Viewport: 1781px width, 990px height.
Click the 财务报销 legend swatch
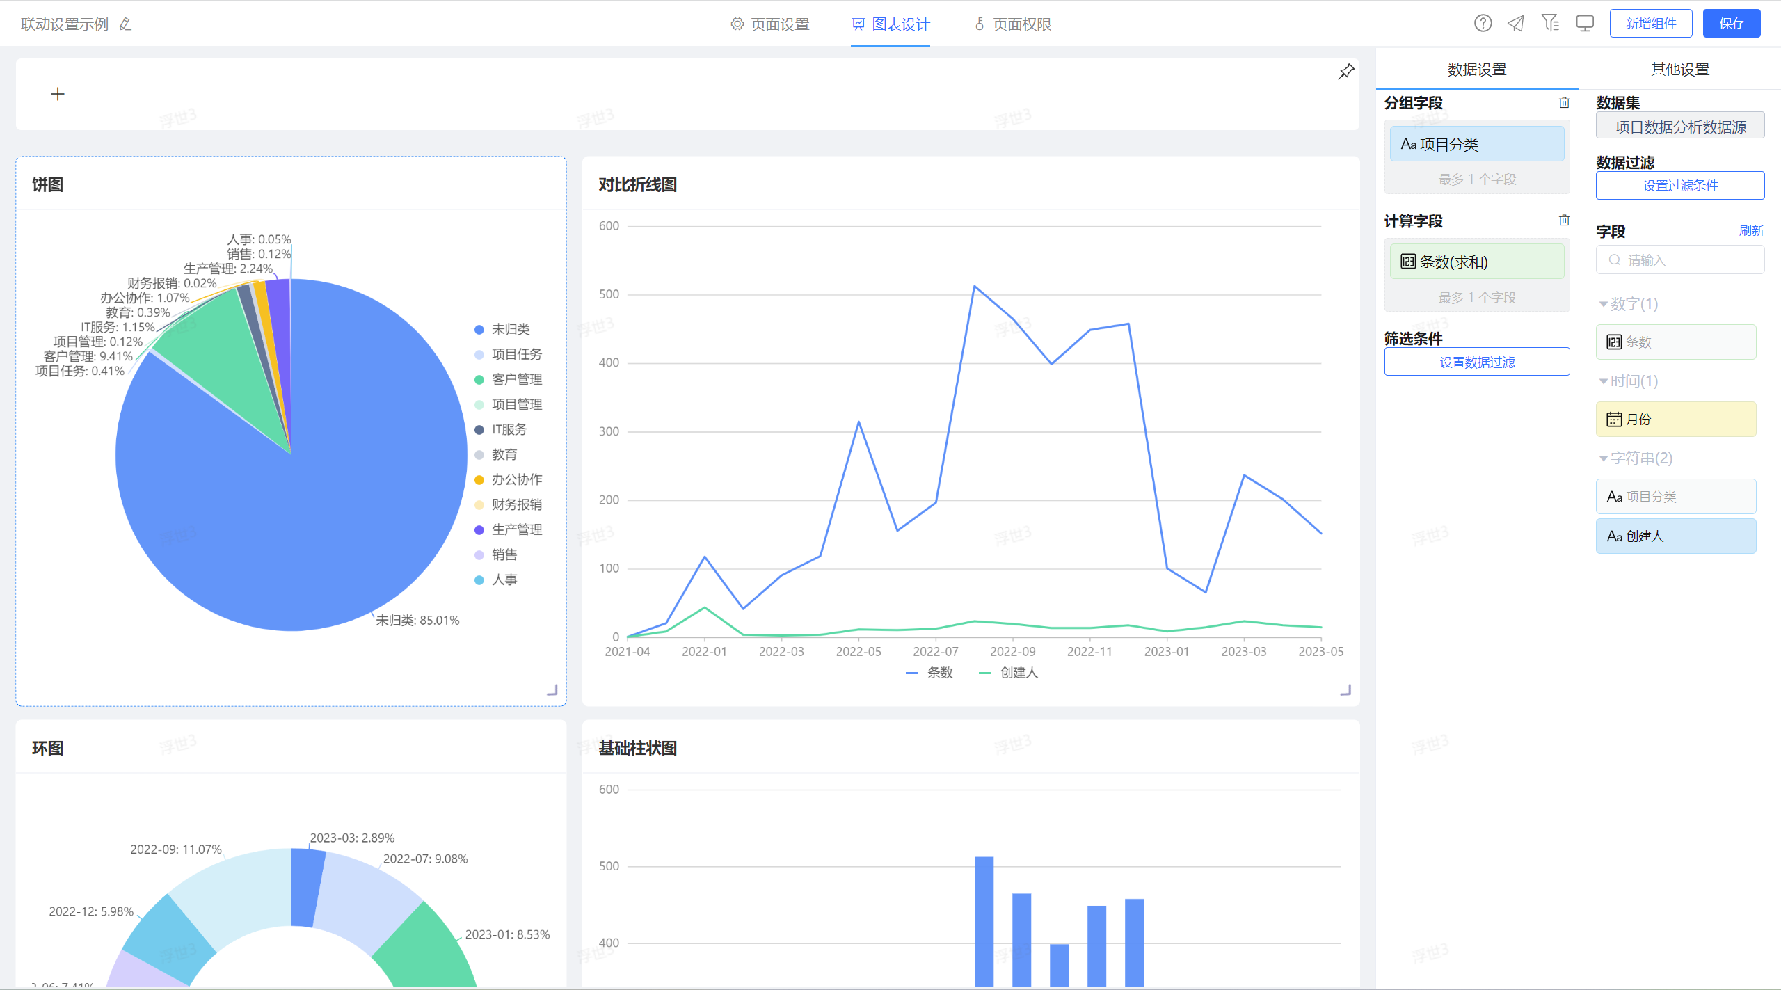[x=479, y=505]
